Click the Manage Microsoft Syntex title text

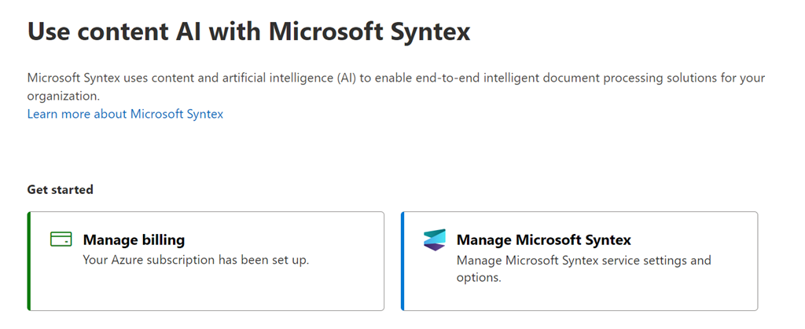pos(543,239)
